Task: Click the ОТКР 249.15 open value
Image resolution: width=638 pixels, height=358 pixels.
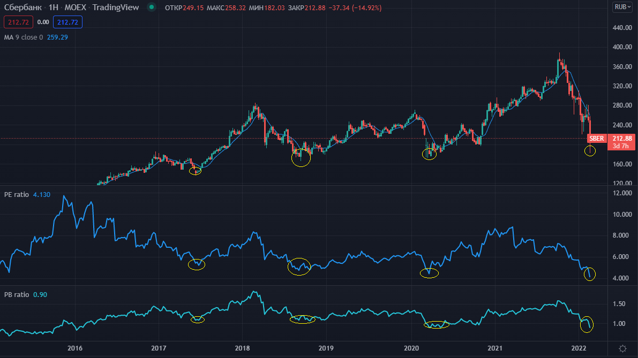Action: click(184, 7)
